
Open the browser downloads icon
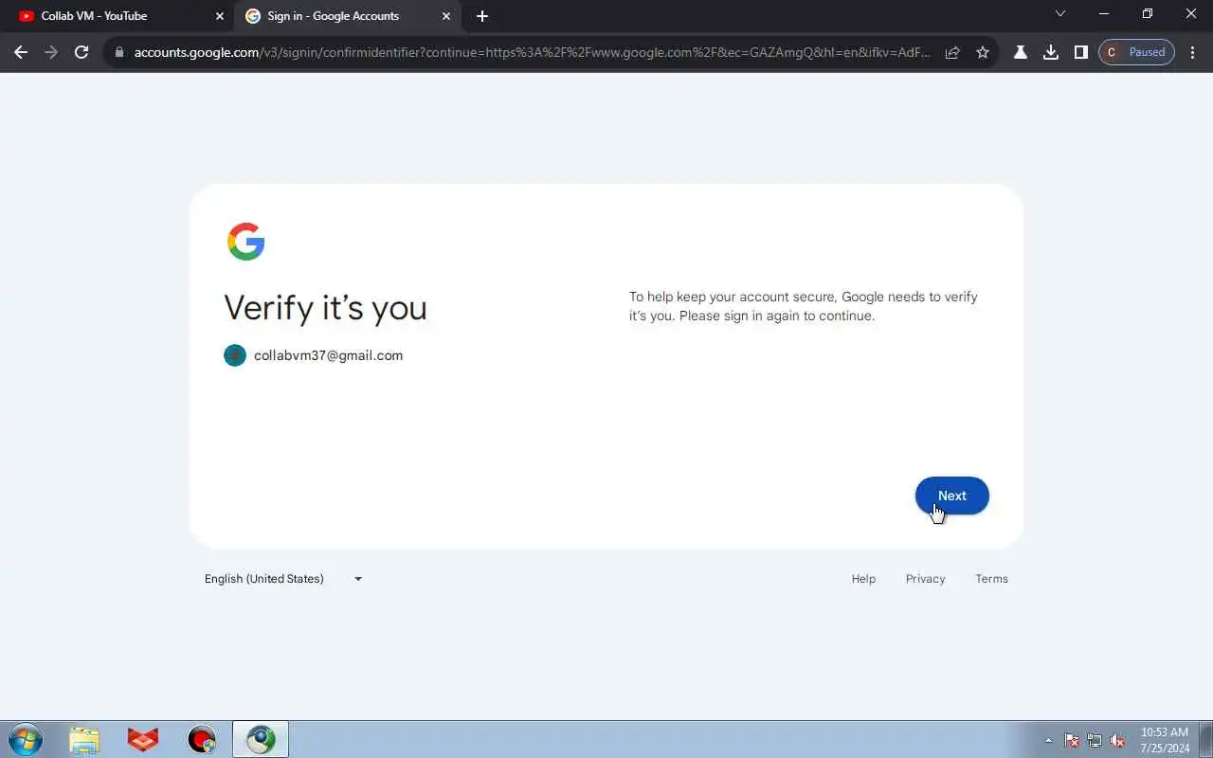[1051, 52]
